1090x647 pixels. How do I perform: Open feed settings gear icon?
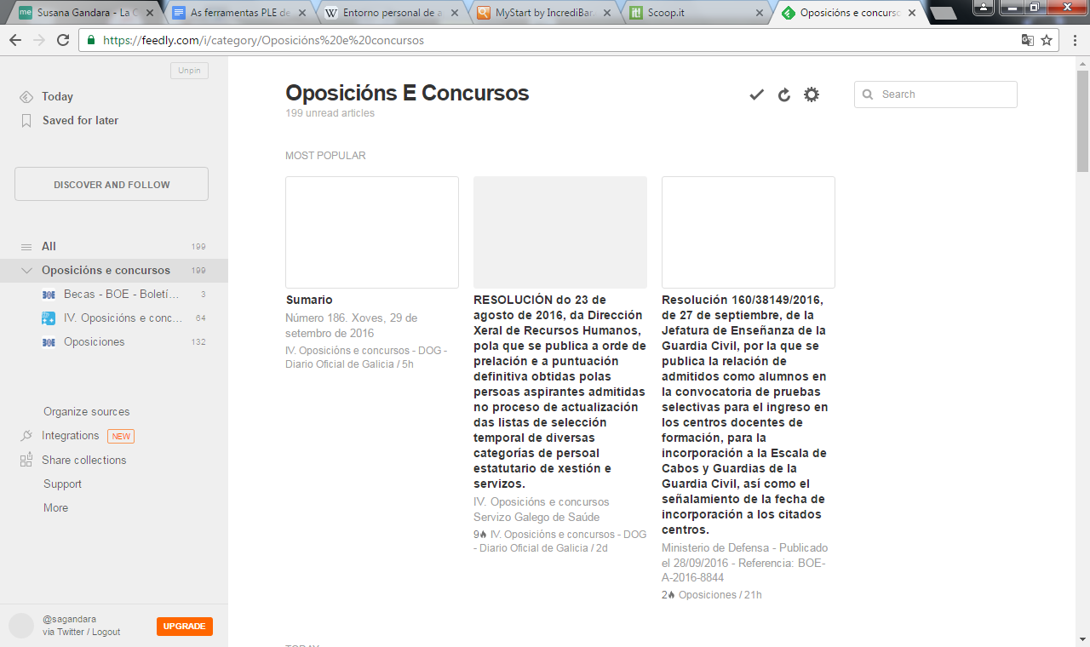point(812,94)
